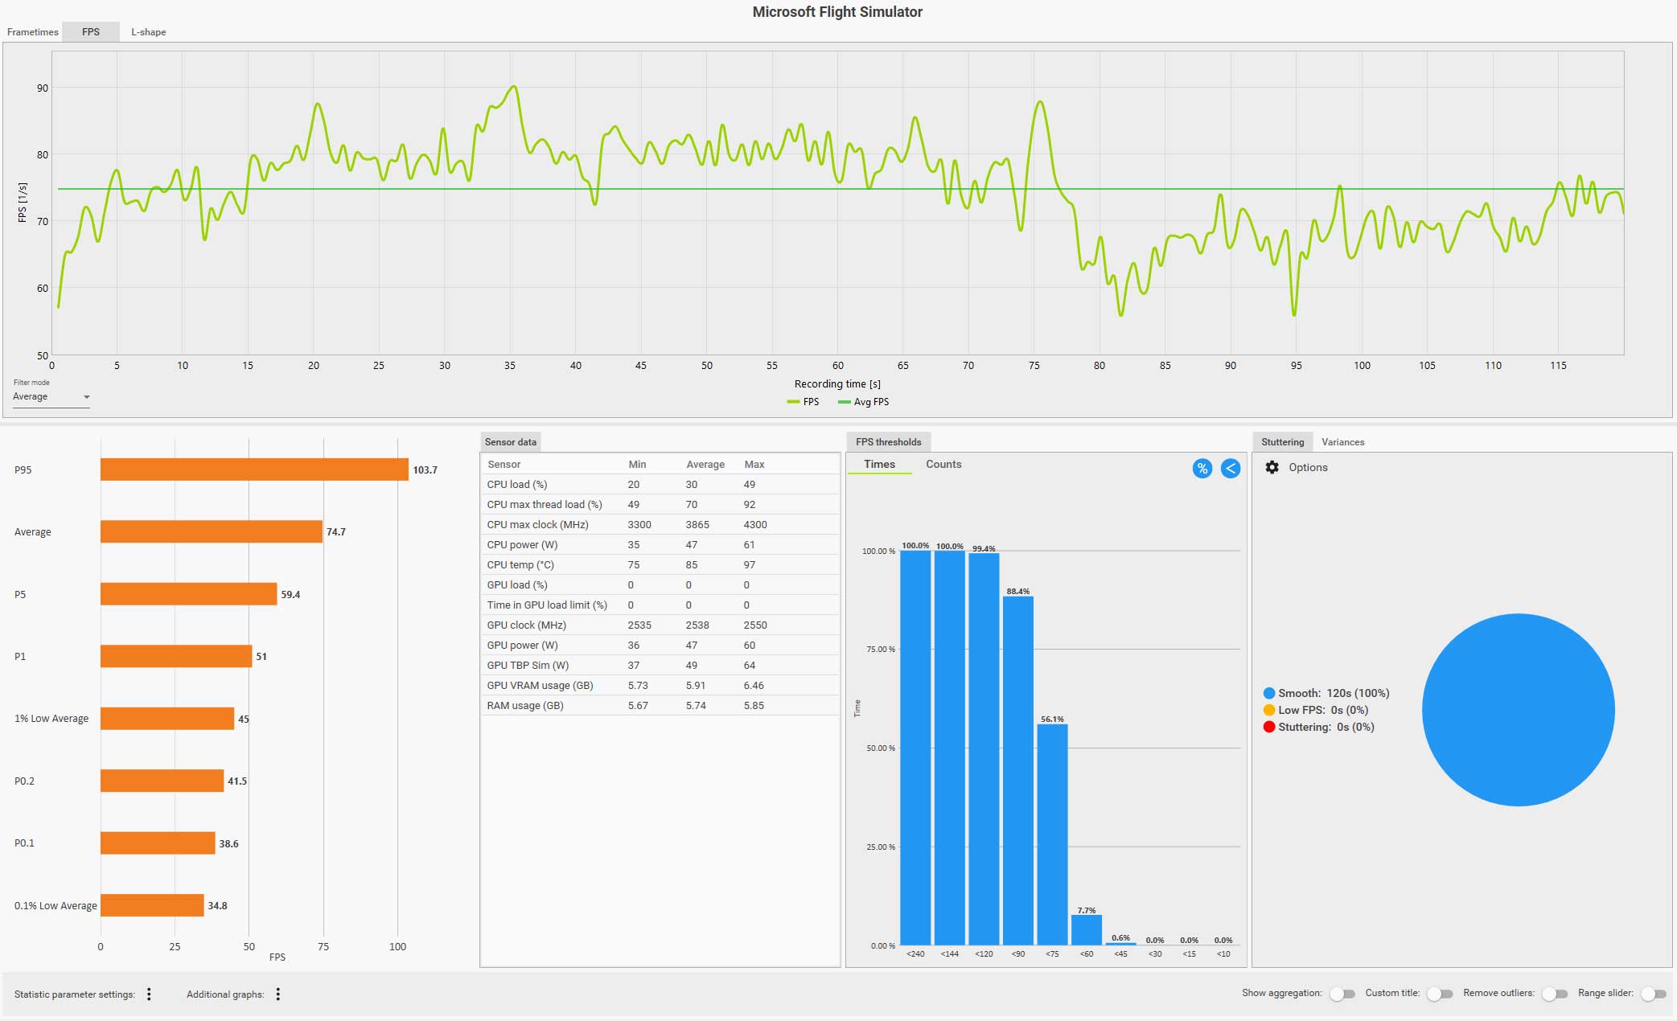Click the blue Smooth legend dot
1677x1021 pixels.
[1268, 693]
